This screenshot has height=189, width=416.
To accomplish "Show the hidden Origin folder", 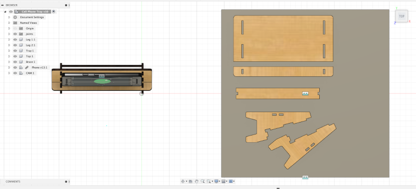I will click(x=15, y=29).
